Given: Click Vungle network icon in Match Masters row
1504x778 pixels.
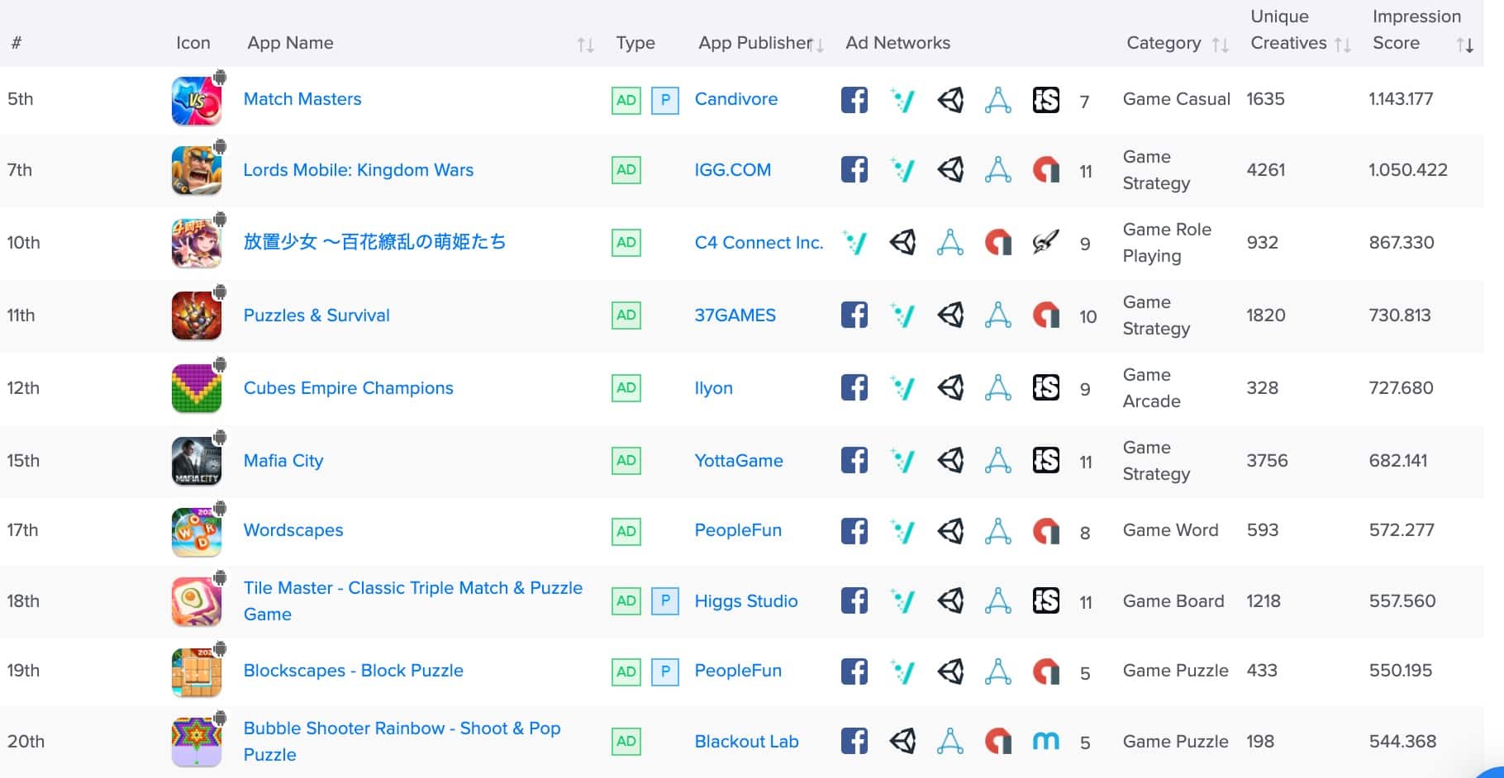Looking at the screenshot, I should pyautogui.click(x=902, y=100).
